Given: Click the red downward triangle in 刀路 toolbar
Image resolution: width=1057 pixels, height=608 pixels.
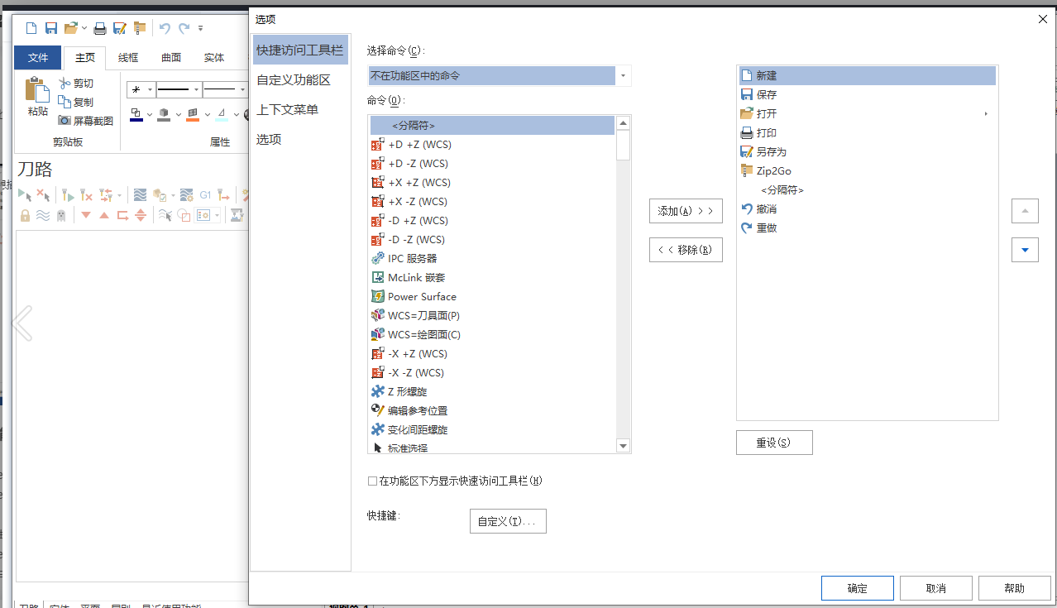Looking at the screenshot, I should pos(86,215).
